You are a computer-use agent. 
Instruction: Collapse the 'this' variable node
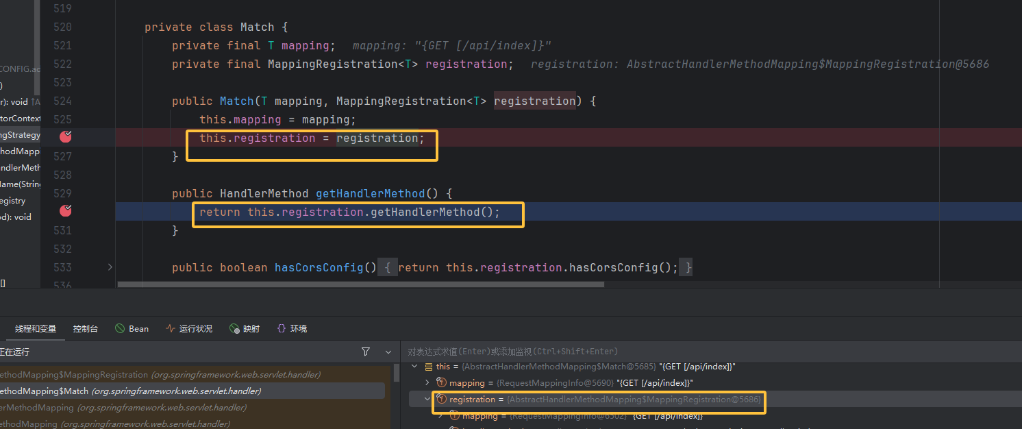point(414,367)
